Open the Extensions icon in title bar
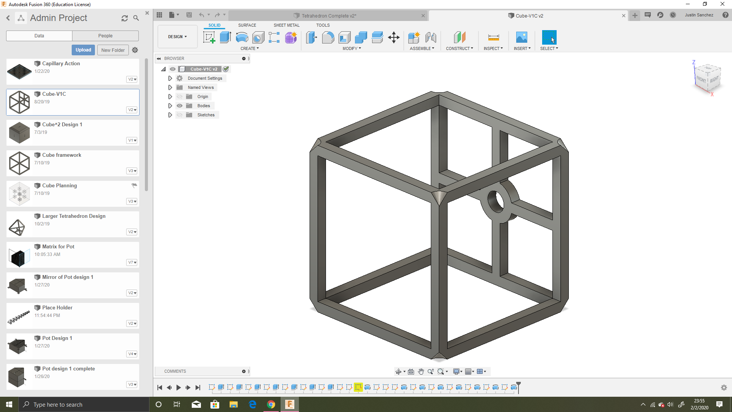Image resolution: width=732 pixels, height=412 pixels. 660,15
